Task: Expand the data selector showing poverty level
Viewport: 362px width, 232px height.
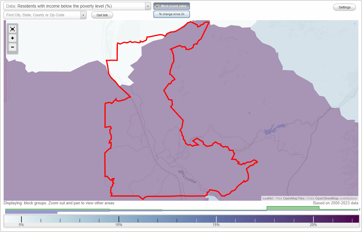Action: (147, 6)
